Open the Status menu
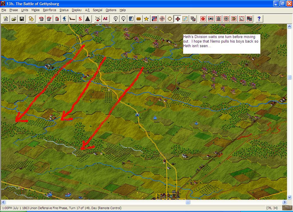 64,10
